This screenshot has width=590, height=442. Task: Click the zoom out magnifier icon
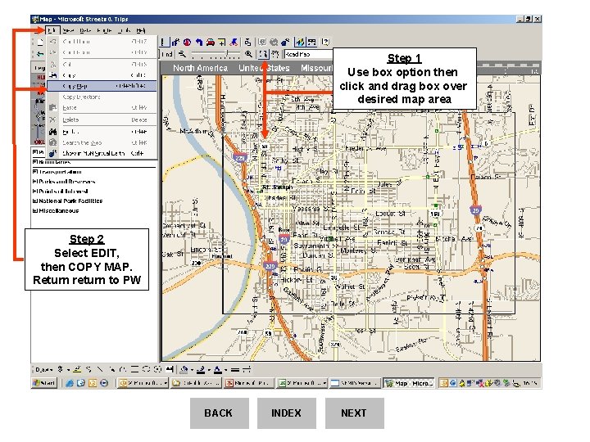(x=182, y=54)
